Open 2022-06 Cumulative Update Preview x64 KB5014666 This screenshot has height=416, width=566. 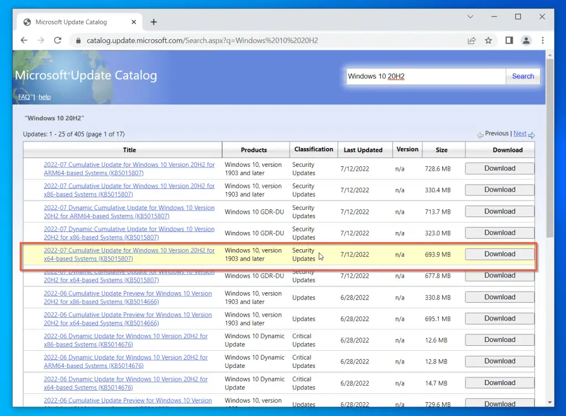pos(128,319)
